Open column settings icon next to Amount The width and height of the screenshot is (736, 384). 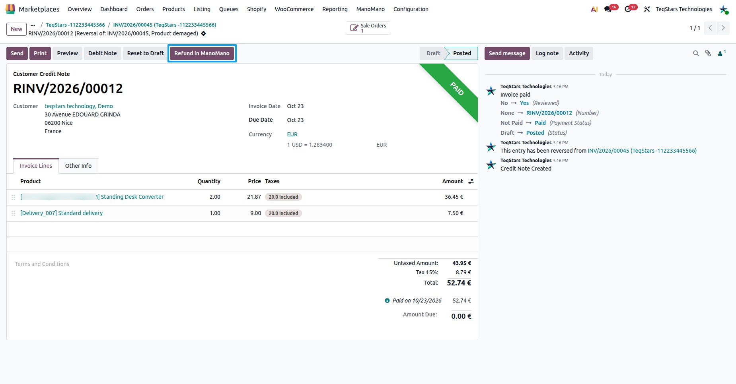pyautogui.click(x=471, y=181)
